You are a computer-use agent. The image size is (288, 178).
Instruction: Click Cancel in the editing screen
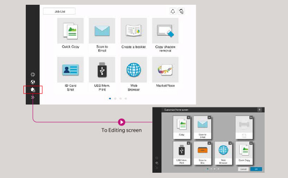[243, 169]
